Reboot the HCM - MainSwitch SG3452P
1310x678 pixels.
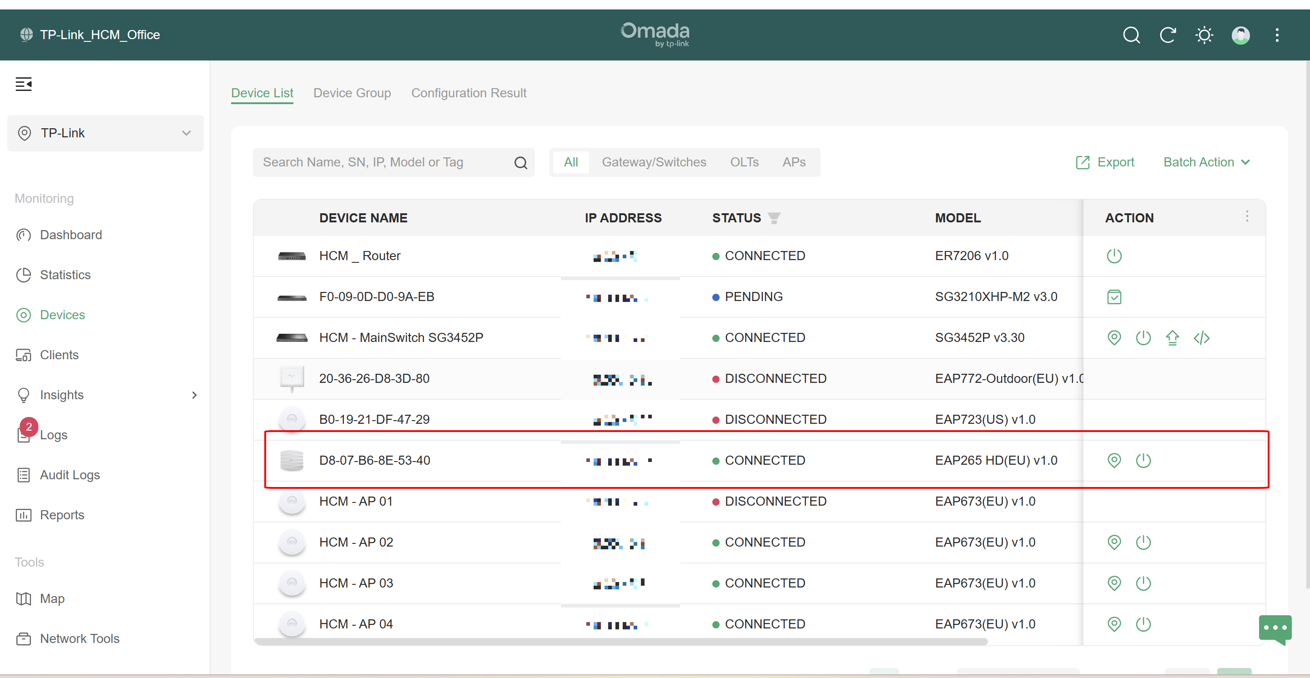1143,337
